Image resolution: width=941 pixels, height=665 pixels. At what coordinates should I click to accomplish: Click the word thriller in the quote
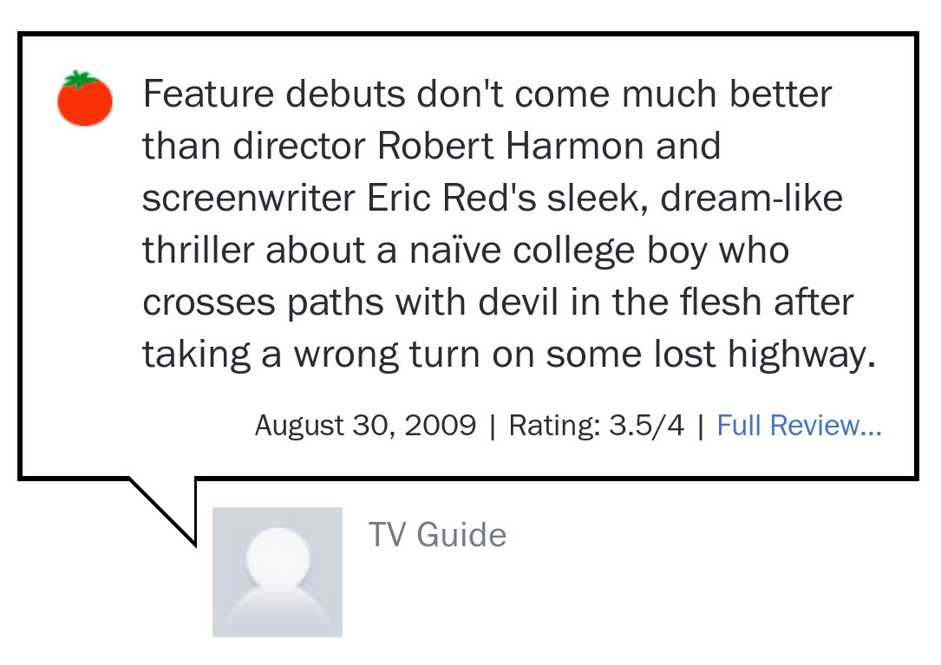[x=198, y=251]
